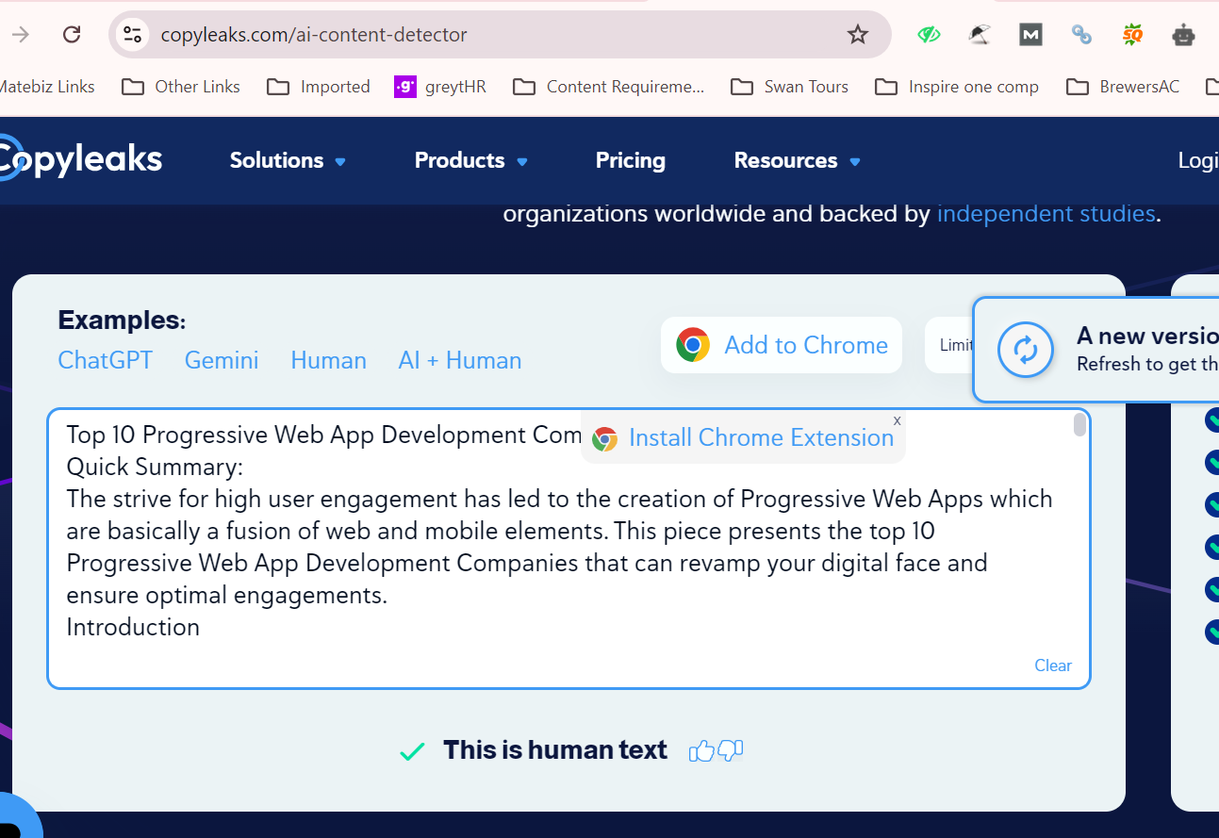1219x838 pixels.
Task: Open the SQ extension icon
Action: click(1132, 35)
